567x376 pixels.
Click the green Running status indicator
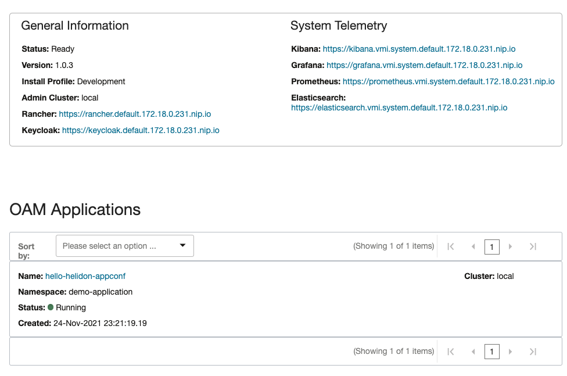click(51, 307)
